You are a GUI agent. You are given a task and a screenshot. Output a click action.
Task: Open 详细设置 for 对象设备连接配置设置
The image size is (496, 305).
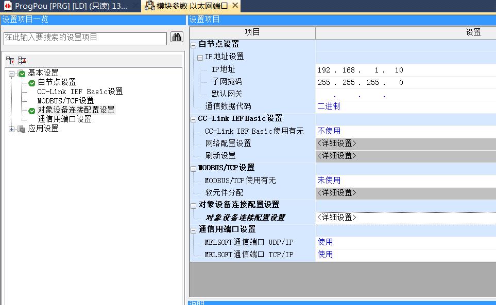coord(405,218)
